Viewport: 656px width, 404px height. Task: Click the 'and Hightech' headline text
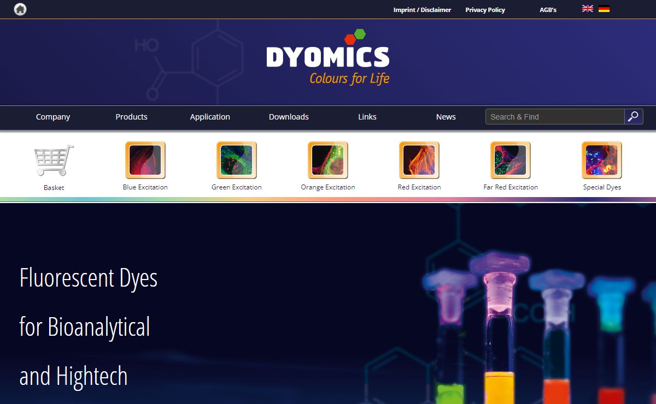coord(74,376)
